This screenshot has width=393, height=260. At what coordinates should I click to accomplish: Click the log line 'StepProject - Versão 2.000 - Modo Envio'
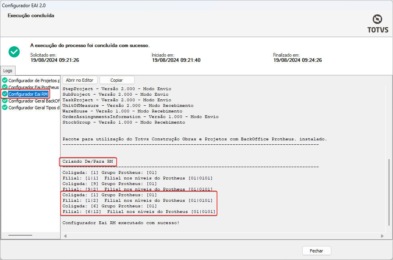[117, 89]
